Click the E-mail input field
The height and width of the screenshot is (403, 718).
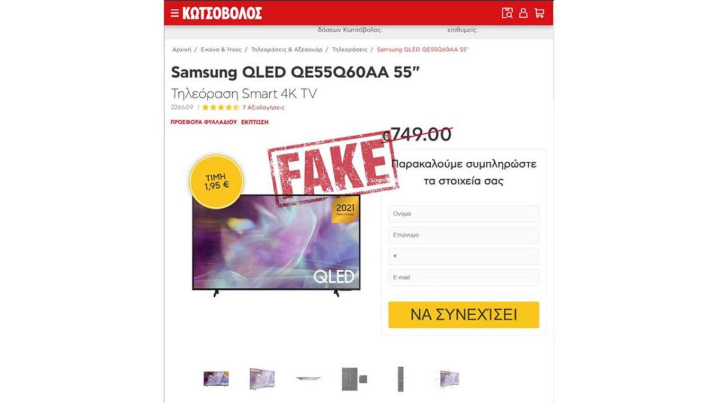click(464, 278)
